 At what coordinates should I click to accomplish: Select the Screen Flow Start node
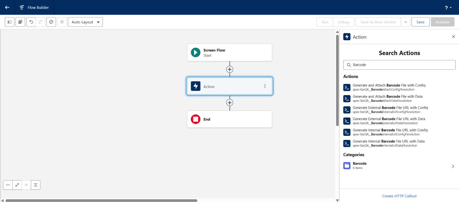pos(230,52)
